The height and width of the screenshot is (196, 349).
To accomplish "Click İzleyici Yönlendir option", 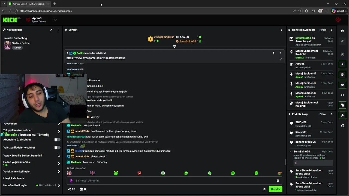I will (14, 179).
